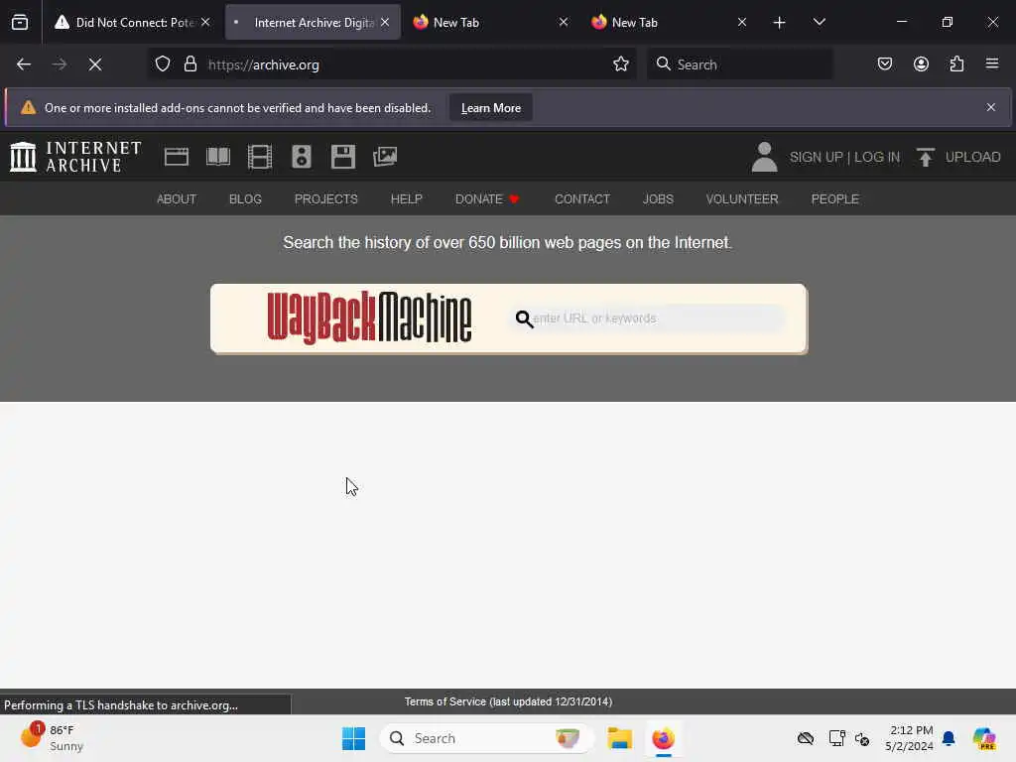Screen dimensions: 1016x762
Task: Close the Did Not Connect tab
Action: coord(205,22)
